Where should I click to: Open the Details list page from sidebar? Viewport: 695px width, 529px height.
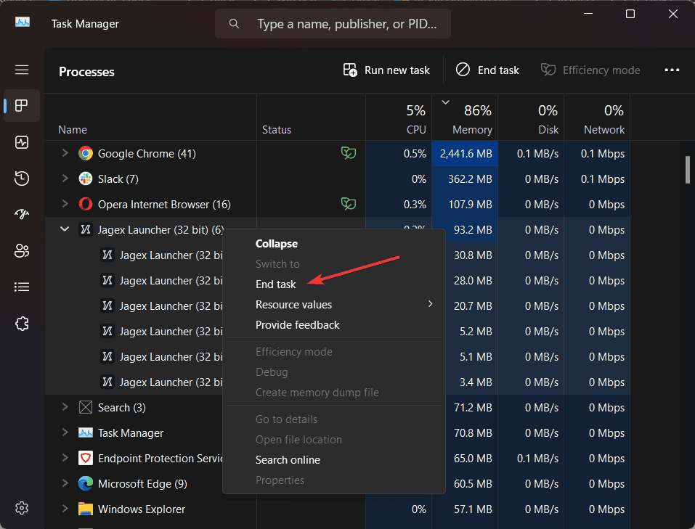tap(22, 287)
